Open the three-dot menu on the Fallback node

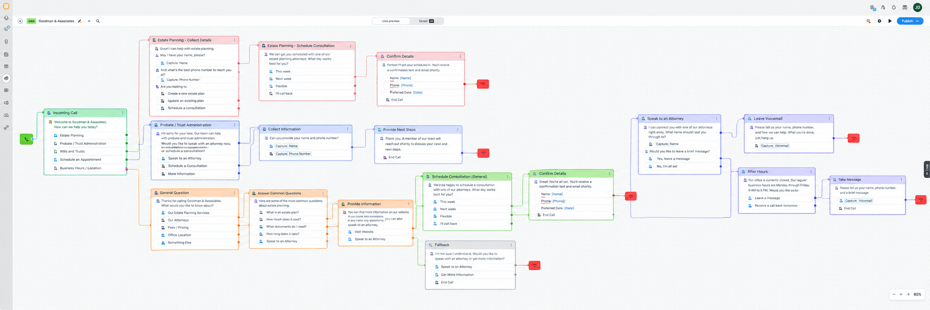511,245
